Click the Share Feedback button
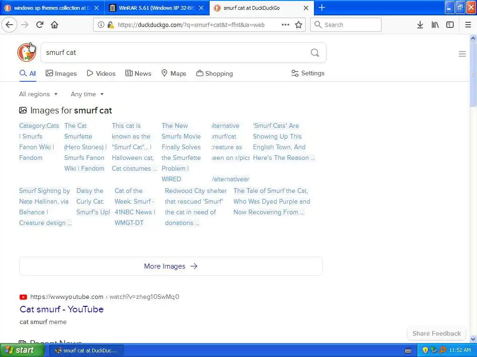The height and width of the screenshot is (357, 477). (x=436, y=333)
